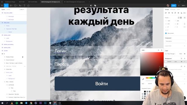
Task: Click the Align vertical centers icon
Action: tap(179, 13)
